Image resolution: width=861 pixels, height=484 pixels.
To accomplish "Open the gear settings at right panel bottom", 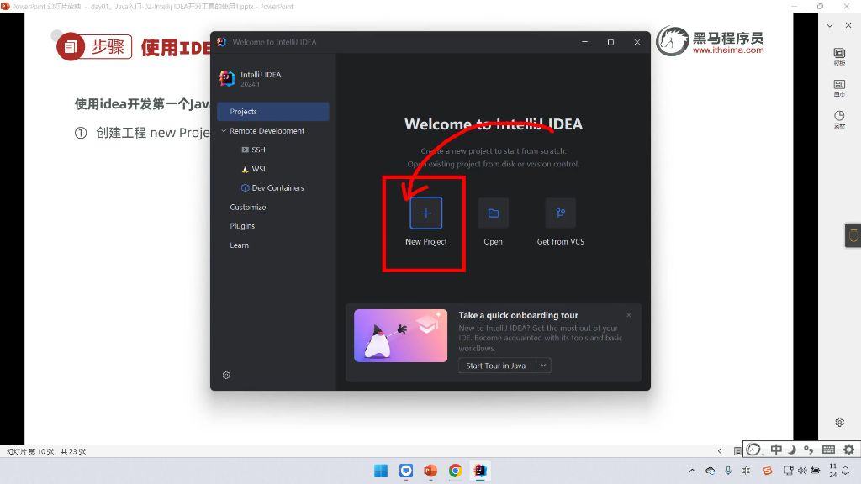I will click(840, 422).
